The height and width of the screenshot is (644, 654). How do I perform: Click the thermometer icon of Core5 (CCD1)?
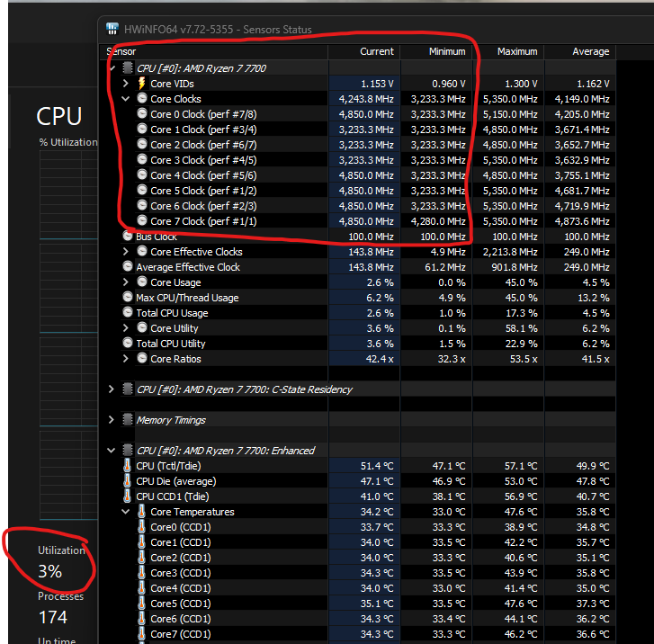[x=142, y=604]
